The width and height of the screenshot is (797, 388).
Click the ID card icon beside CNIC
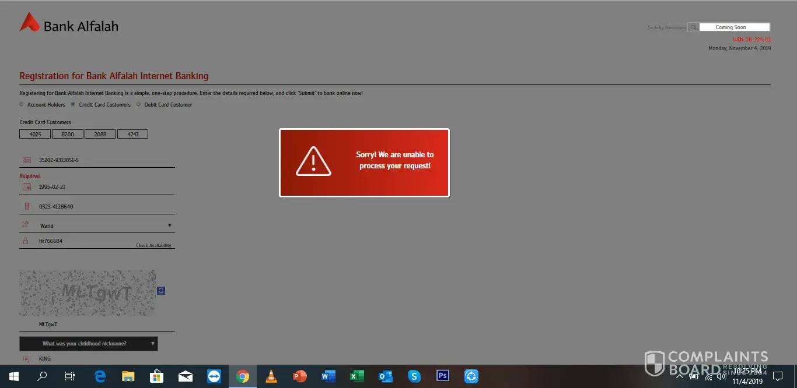tap(26, 160)
